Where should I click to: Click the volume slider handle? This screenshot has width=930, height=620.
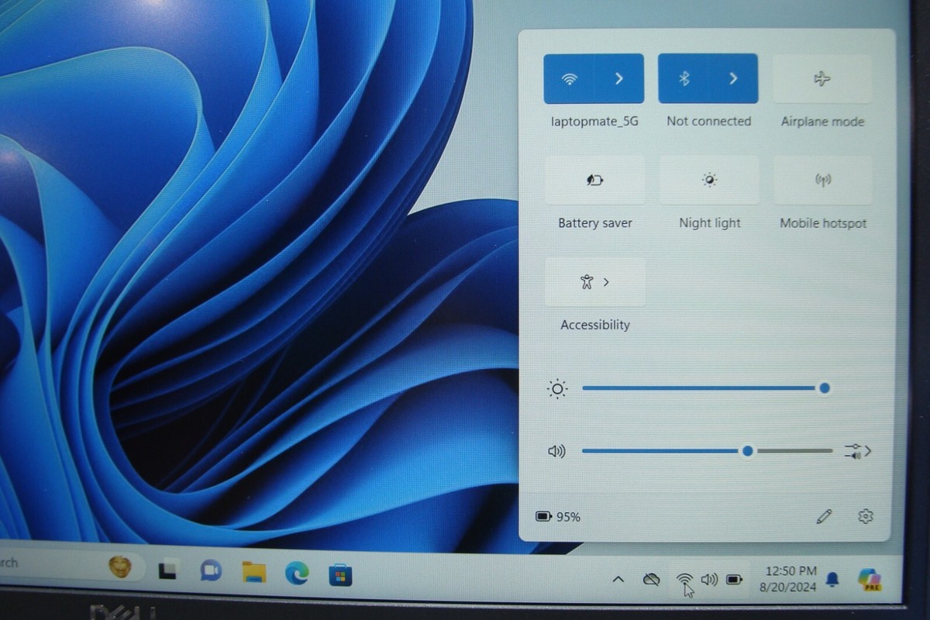[x=747, y=450]
